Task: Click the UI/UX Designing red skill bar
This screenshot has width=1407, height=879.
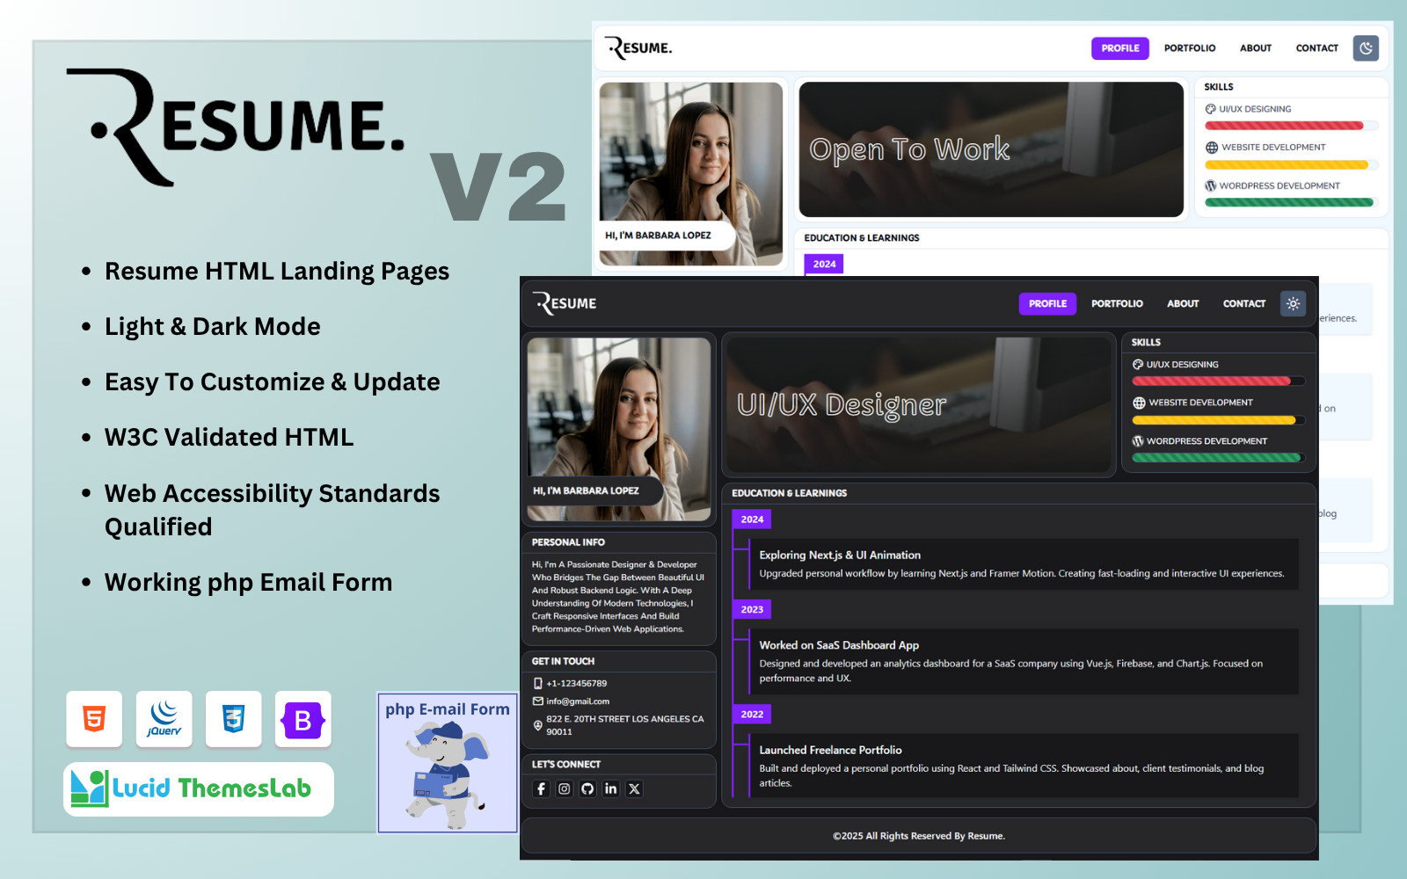Action: (1218, 381)
